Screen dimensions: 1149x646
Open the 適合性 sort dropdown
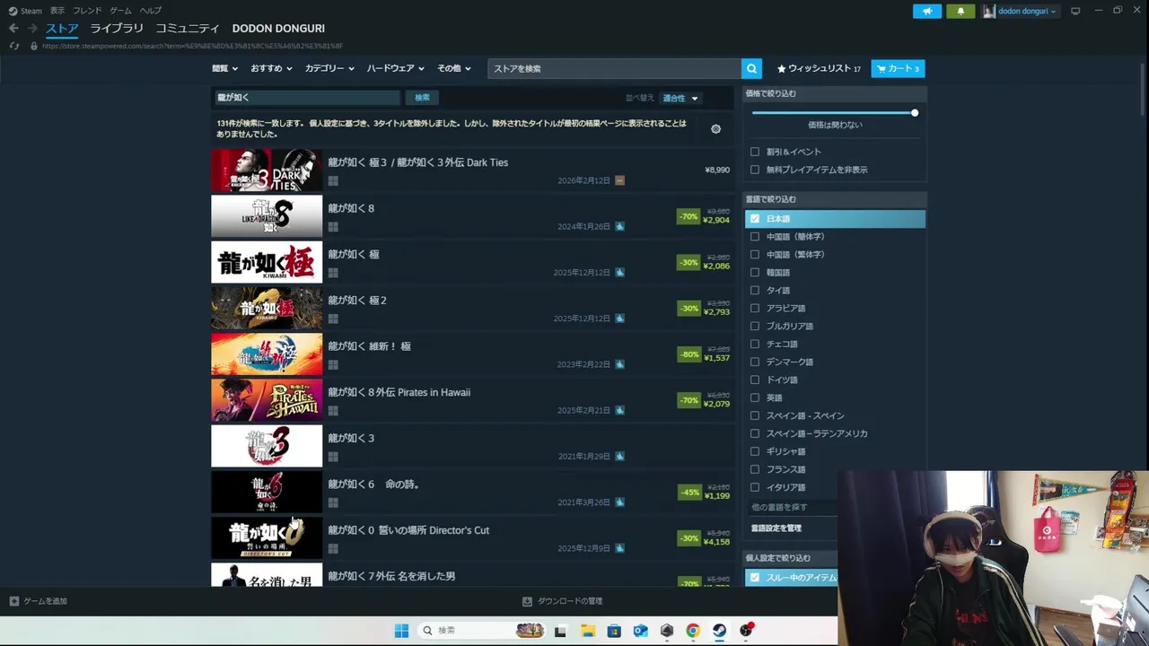pos(680,98)
